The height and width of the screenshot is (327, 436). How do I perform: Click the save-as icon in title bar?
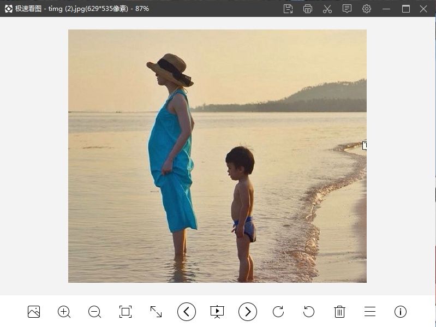click(288, 9)
